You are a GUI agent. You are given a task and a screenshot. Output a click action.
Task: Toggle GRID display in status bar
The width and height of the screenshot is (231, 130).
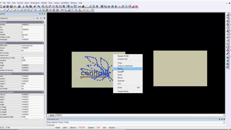pos(65,127)
